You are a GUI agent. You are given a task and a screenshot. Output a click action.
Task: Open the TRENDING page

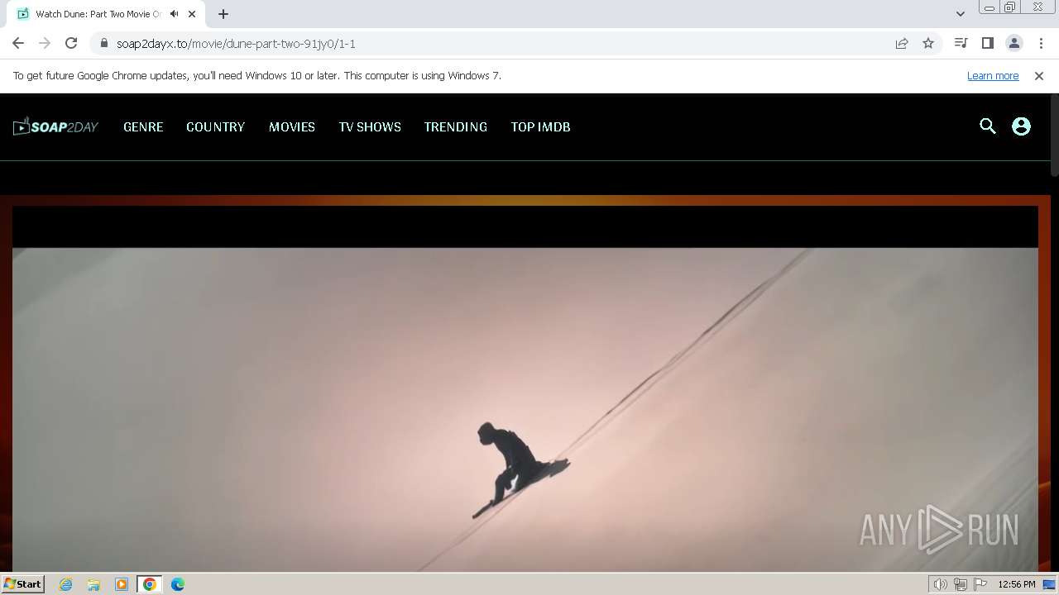point(455,126)
